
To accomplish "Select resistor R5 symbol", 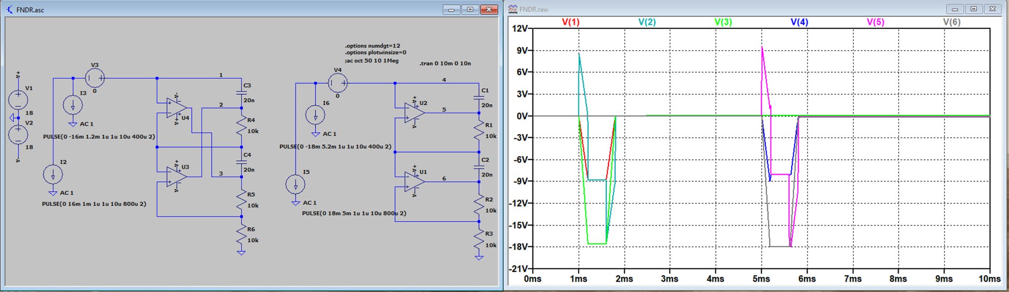I will coord(241,201).
